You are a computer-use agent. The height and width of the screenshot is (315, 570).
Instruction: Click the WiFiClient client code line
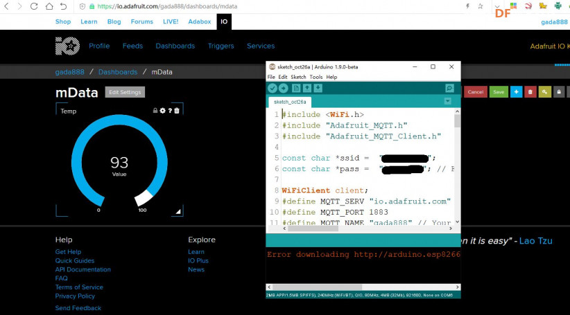tap(325, 190)
